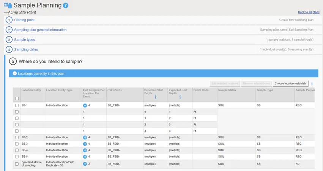Click the greyed Edit selected locations button
This screenshot has height=171, width=323.
pos(225,84)
